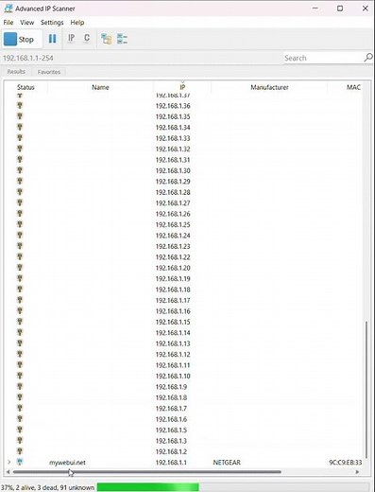Select IP cell 192.168.1.11
Image resolution: width=375 pixels, height=492 pixels.
pos(173,365)
